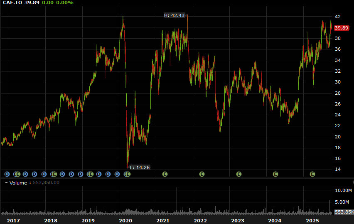The image size is (354, 224).
Task: Open the earnings E marker at 2023
Action: (239, 174)
